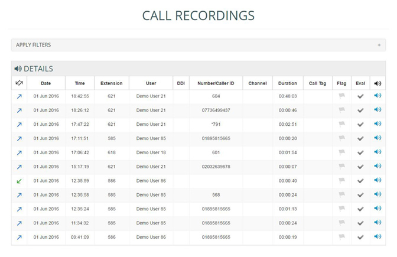Play recording for 12:35:58 call
The width and height of the screenshot is (397, 257).
click(378, 194)
